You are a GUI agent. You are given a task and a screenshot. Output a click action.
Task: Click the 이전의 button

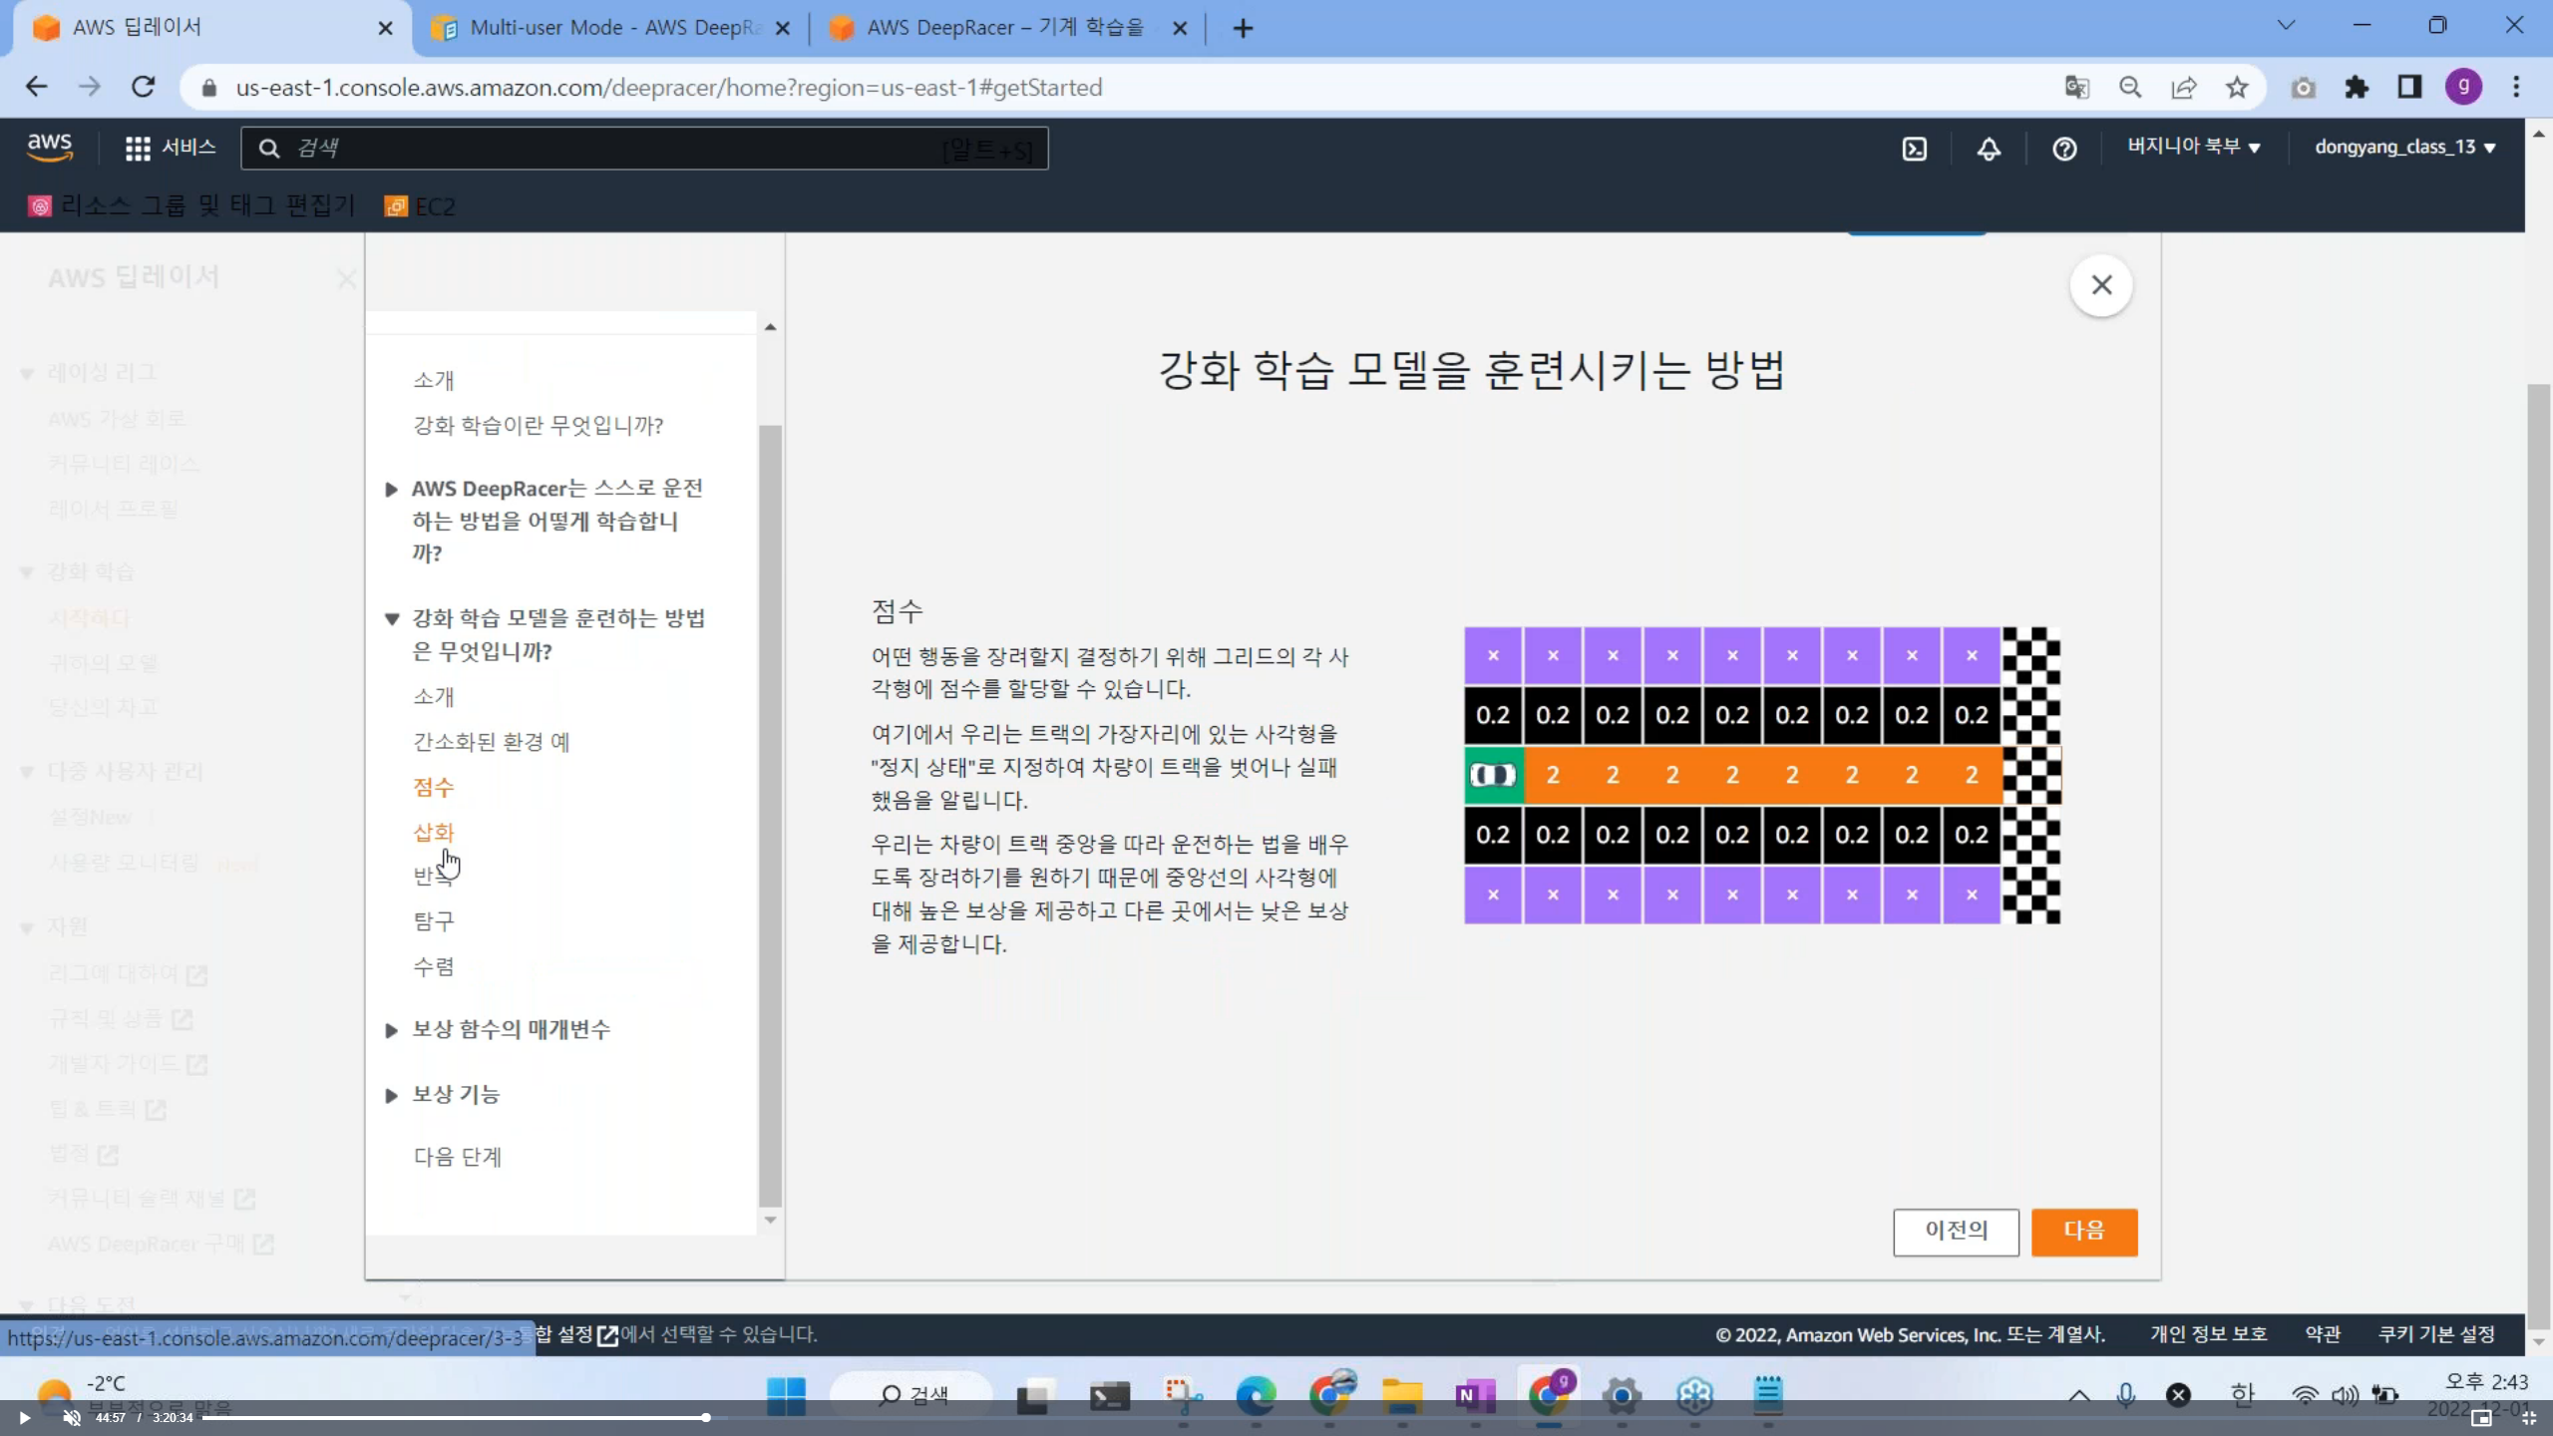click(x=1956, y=1231)
